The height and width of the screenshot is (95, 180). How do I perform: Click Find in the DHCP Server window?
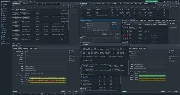click(60, 6)
